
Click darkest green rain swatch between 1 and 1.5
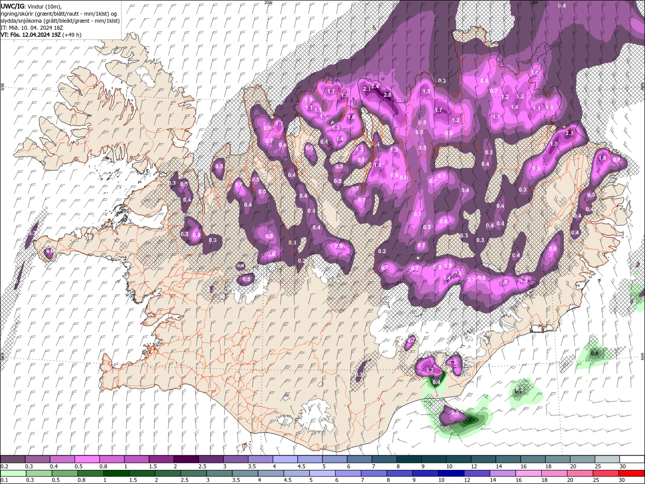[116, 473]
